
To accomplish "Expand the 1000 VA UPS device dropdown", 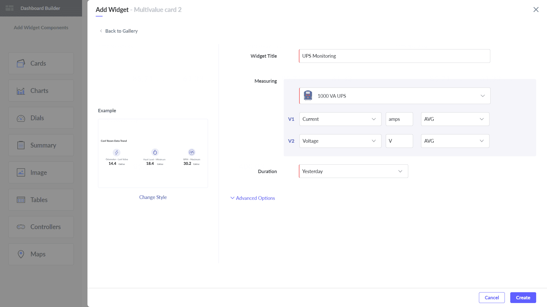I will pyautogui.click(x=395, y=96).
